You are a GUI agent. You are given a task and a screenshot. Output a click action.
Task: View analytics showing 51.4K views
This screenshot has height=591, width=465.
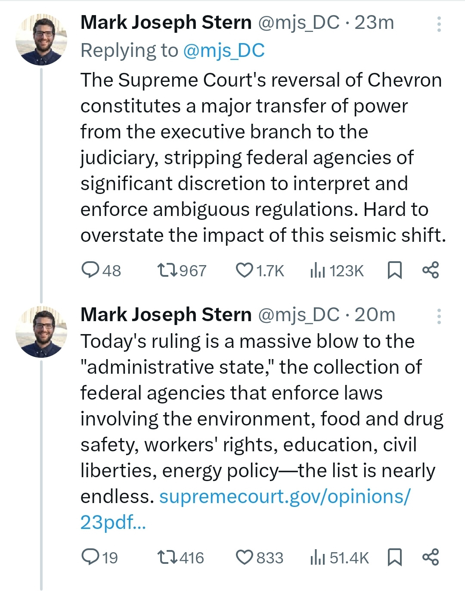[x=318, y=557]
